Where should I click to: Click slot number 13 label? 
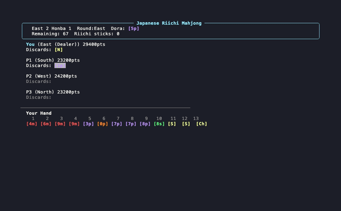pos(196,118)
